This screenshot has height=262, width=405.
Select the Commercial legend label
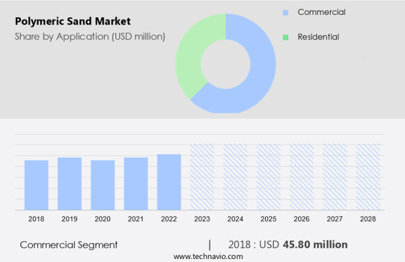(321, 13)
